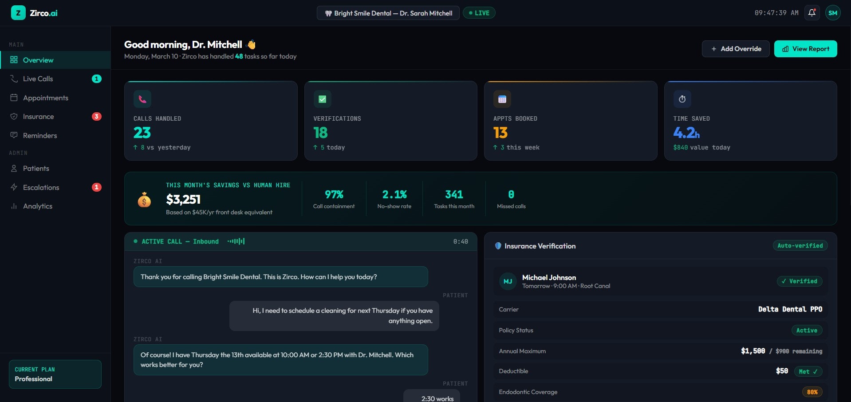Viewport: 851px width, 402px height.
Task: Click the Auto-verified badge
Action: pos(800,245)
